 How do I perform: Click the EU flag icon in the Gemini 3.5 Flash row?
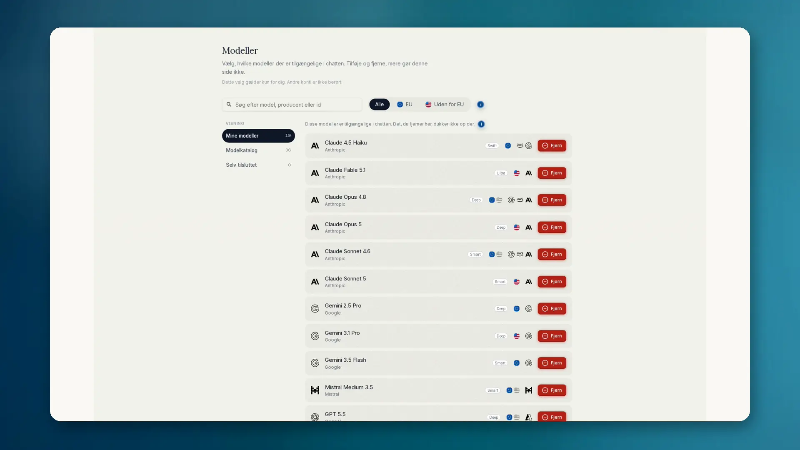(x=517, y=363)
